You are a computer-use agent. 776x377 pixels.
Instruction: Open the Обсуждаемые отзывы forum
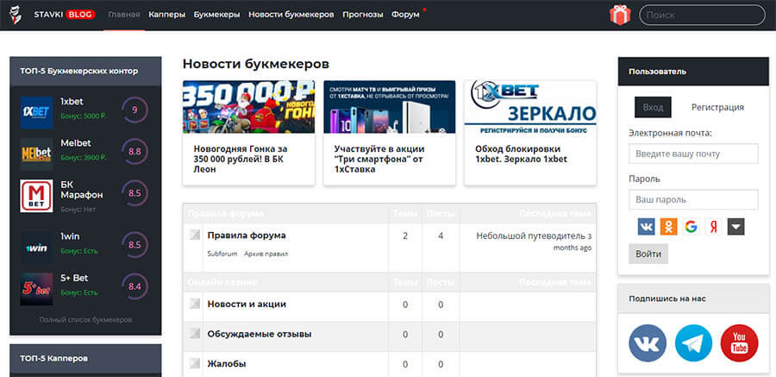(x=260, y=334)
